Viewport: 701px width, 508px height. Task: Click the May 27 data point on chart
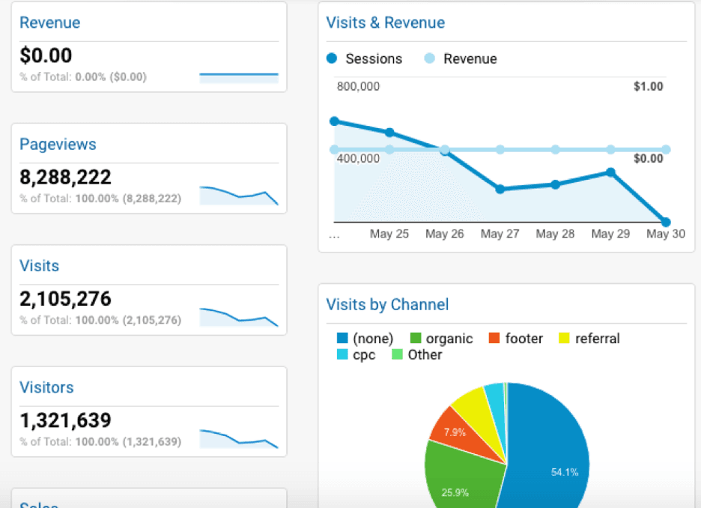(x=500, y=190)
